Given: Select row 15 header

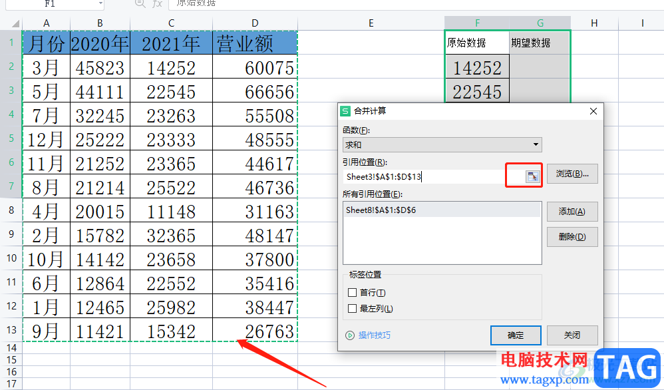Looking at the screenshot, I should tap(11, 360).
